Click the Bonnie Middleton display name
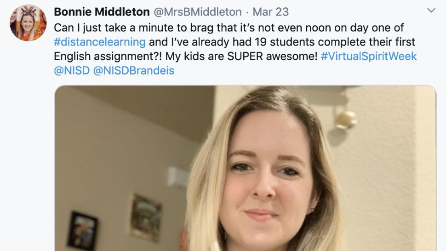This screenshot has width=446, height=251. [x=102, y=11]
